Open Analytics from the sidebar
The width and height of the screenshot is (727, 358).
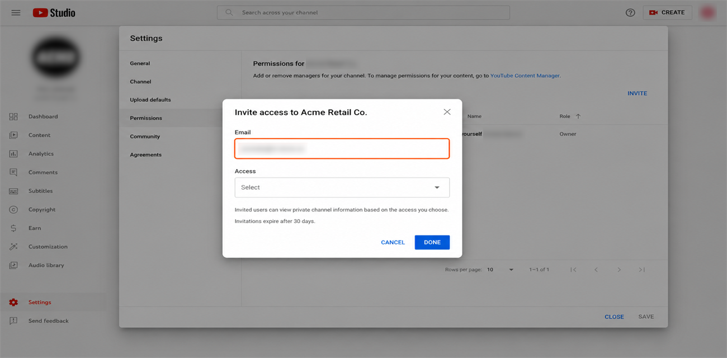41,153
